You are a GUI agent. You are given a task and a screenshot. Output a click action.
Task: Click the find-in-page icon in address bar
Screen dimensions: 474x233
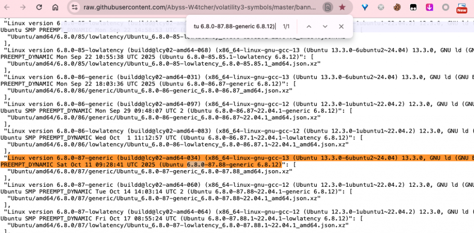click(328, 7)
